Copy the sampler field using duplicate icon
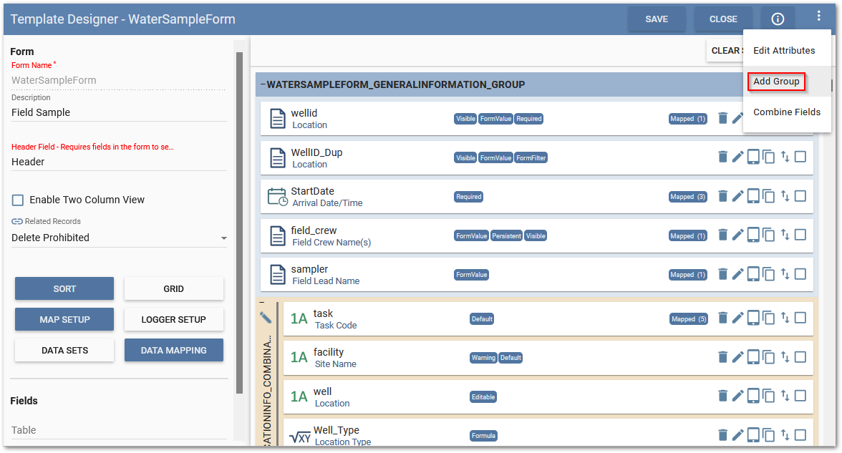Screen dimensions: 842x453 [769, 274]
